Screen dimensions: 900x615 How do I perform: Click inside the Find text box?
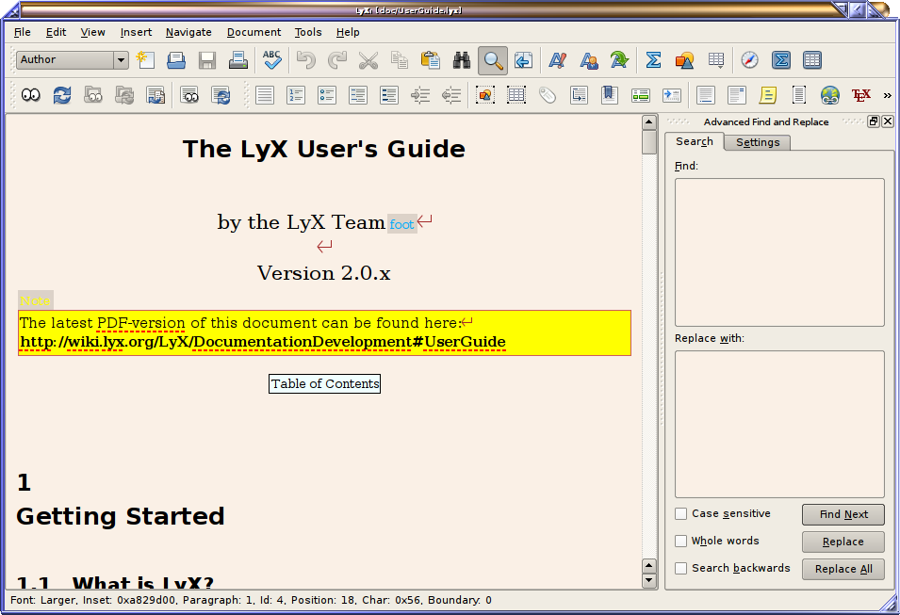(x=779, y=252)
